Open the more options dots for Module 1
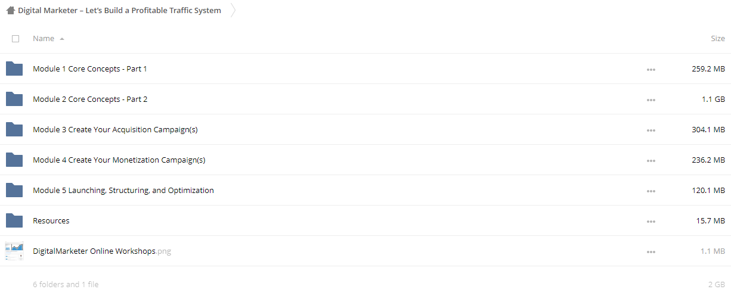The image size is (731, 308). 651,70
